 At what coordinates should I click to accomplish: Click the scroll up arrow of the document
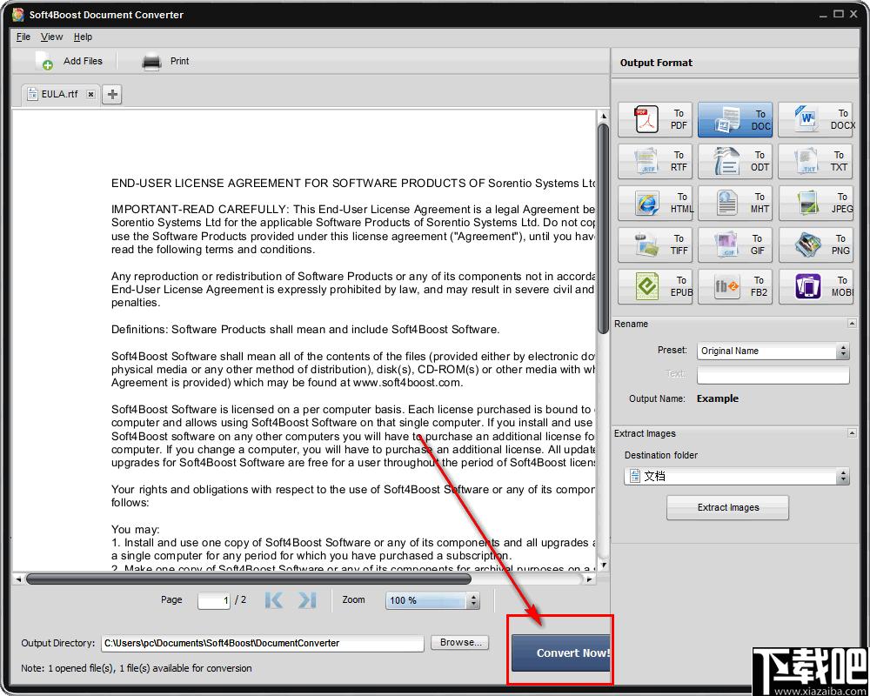coord(603,116)
